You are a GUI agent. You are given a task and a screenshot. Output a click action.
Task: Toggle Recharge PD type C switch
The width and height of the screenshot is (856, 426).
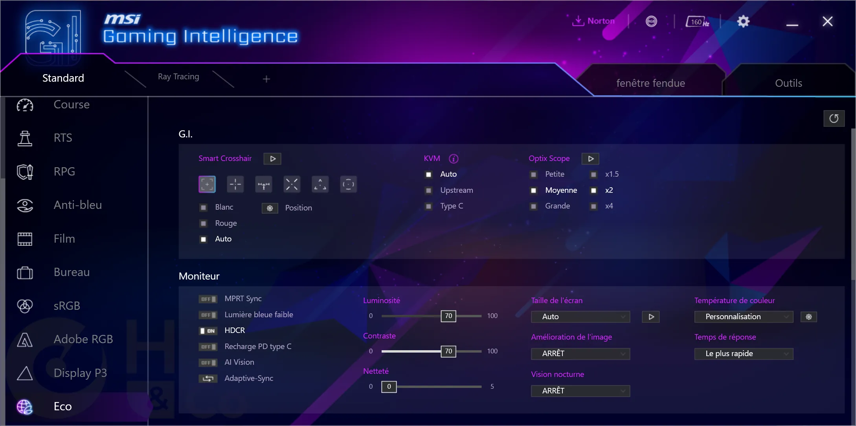[208, 347]
